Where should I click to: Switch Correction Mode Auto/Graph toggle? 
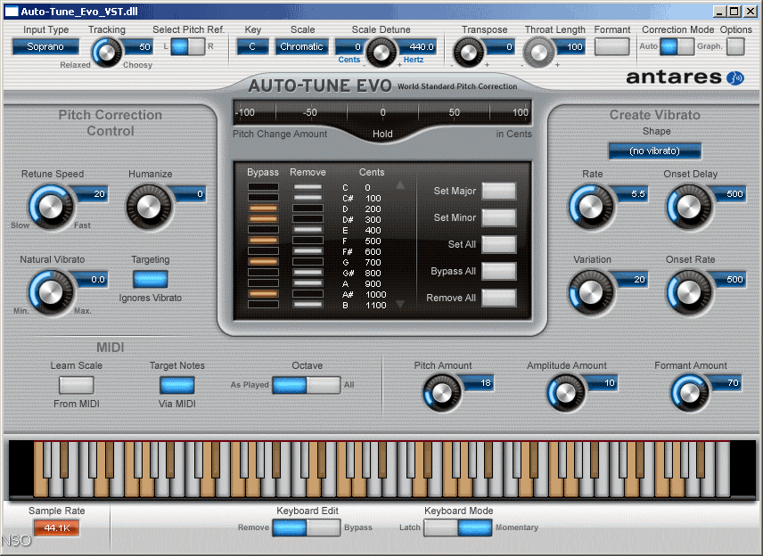677,46
